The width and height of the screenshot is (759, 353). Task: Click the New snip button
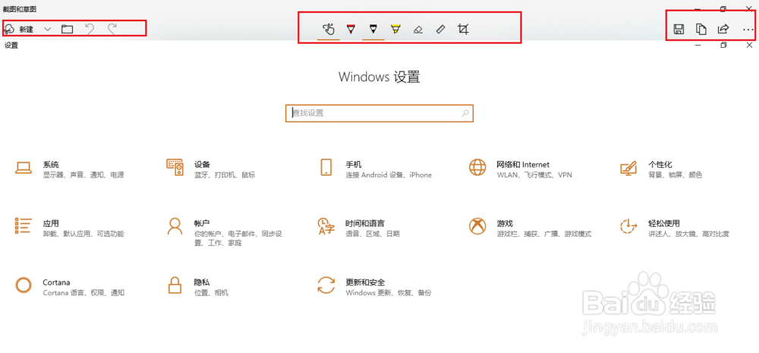click(x=18, y=29)
